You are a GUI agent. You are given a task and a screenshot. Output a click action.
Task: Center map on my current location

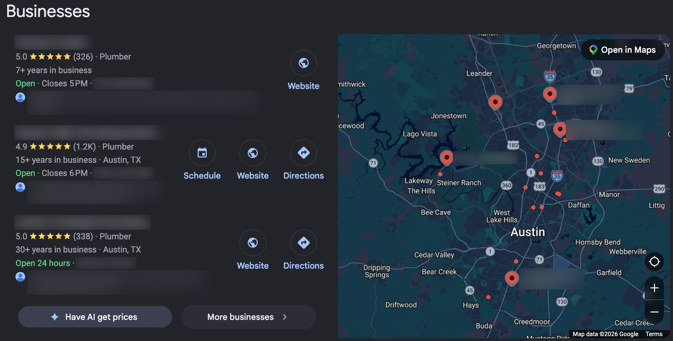(x=655, y=261)
